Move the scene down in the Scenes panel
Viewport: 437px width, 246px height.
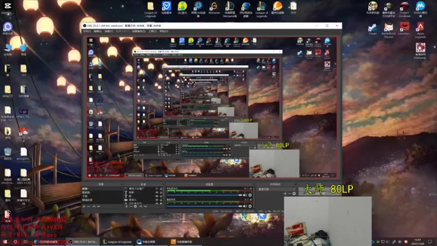coord(98,207)
